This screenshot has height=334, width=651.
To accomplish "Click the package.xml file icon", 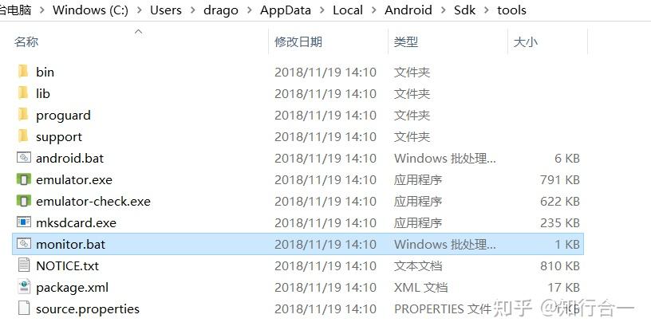I will tap(24, 287).
